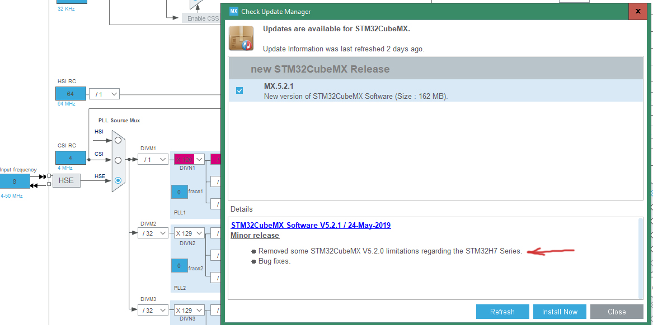Select HSI in PLL Source Mux
Viewport: 653px width, 325px height.
[x=118, y=140]
